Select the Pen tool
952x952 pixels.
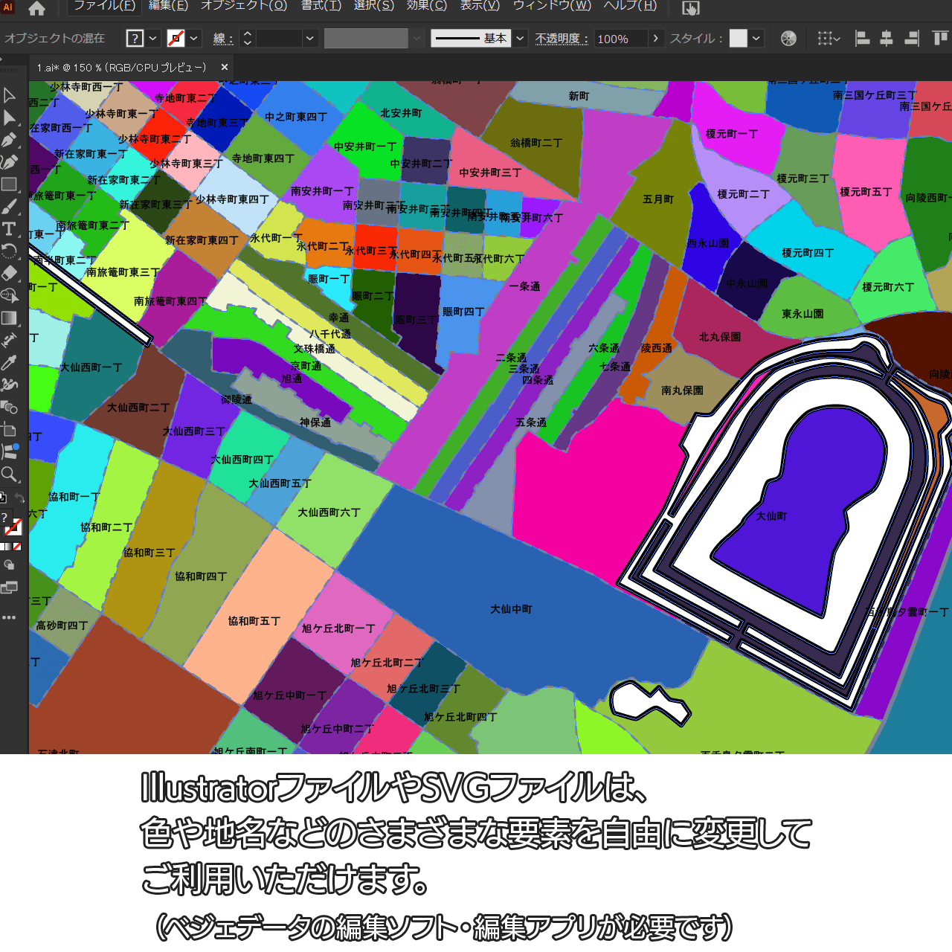point(9,140)
